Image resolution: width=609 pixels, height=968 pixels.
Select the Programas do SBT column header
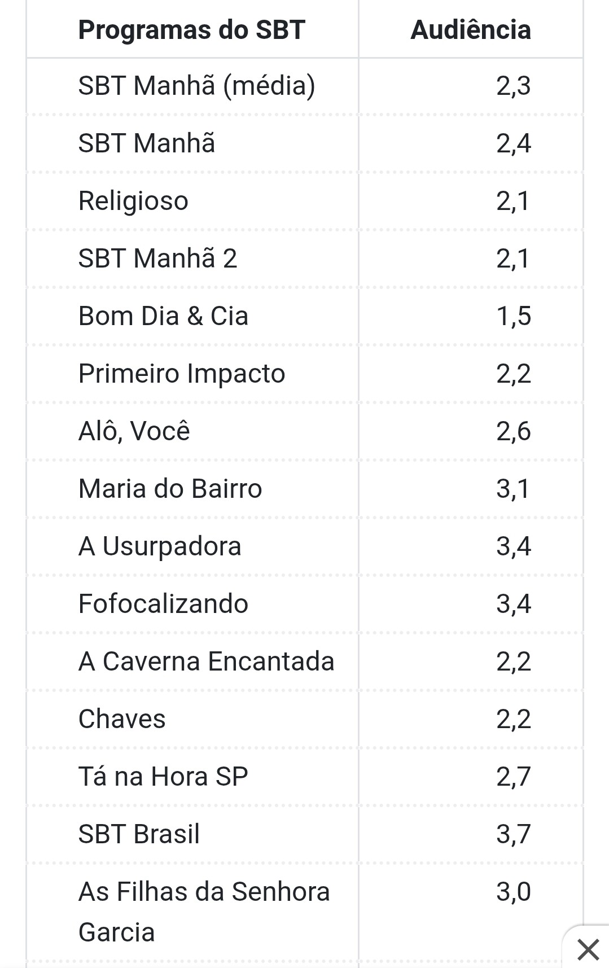191,30
